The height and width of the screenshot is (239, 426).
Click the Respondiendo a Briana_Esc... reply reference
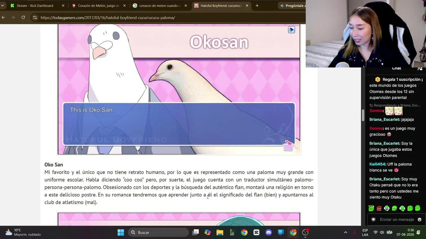pyautogui.click(x=395, y=105)
